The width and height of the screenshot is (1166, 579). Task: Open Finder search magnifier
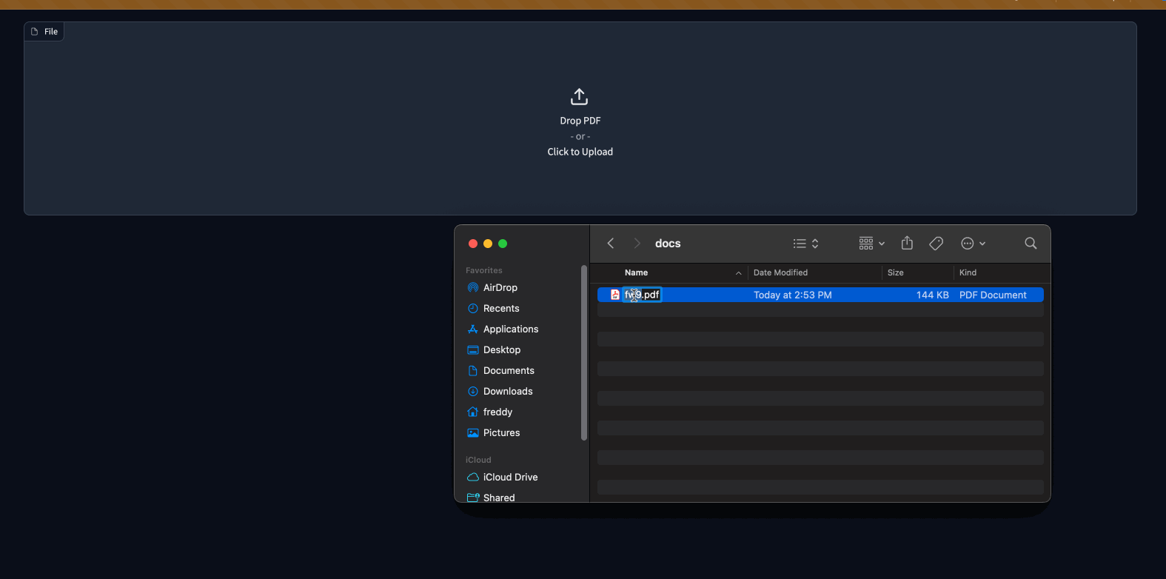click(x=1031, y=244)
